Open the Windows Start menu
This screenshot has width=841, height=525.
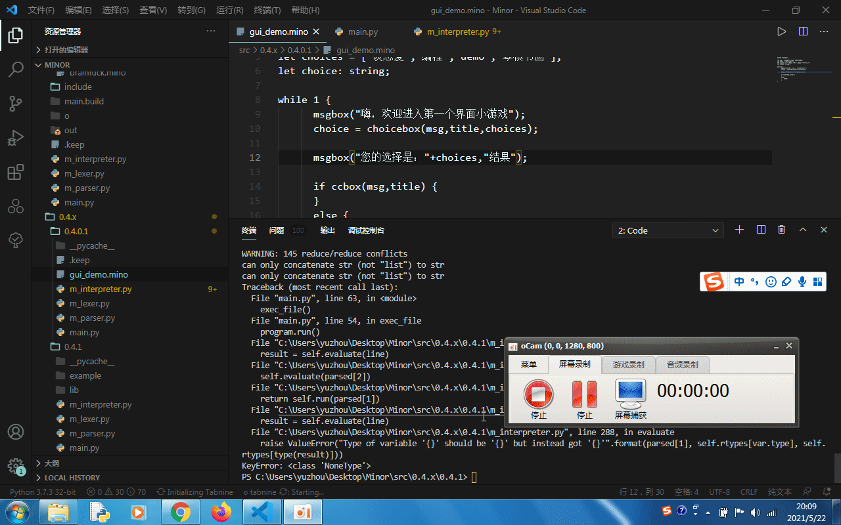tap(16, 512)
